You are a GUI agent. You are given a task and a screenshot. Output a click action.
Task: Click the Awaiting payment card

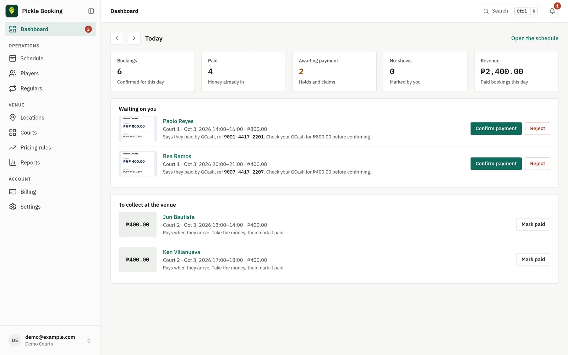tap(334, 71)
